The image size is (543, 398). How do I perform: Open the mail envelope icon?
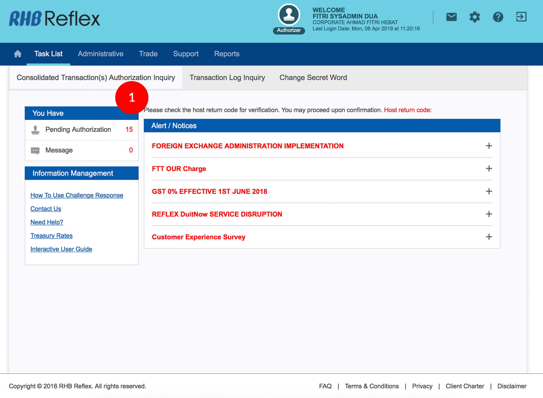451,17
